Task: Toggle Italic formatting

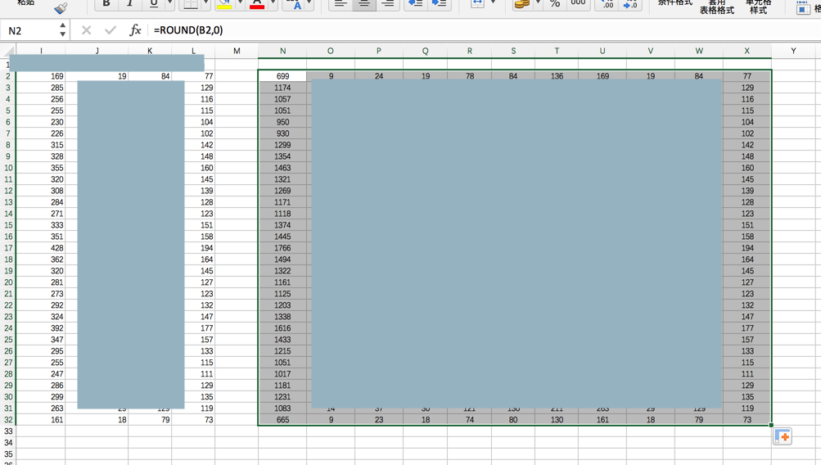Action: (130, 3)
